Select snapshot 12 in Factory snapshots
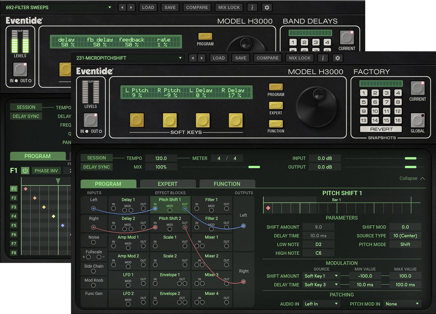 pyautogui.click(x=398, y=111)
